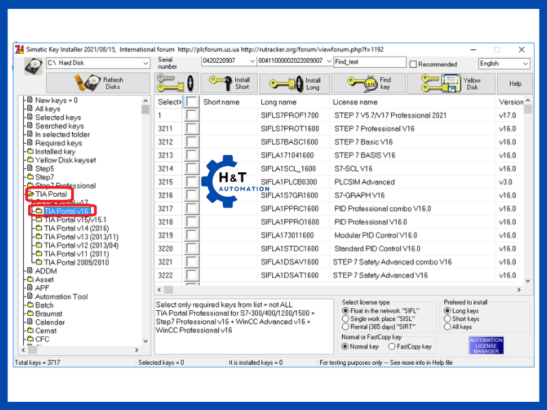Enable the Recommended checkbox
Image resolution: width=547 pixels, height=410 pixels.
[x=413, y=64]
